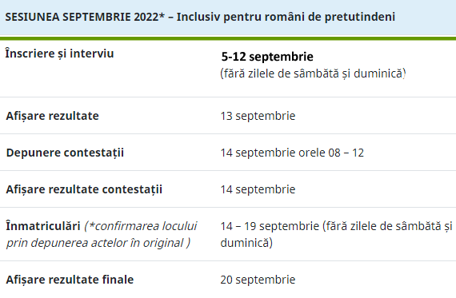Select the Înscriere și interviu label
Viewport: 456px width, 298px height.
click(x=60, y=54)
